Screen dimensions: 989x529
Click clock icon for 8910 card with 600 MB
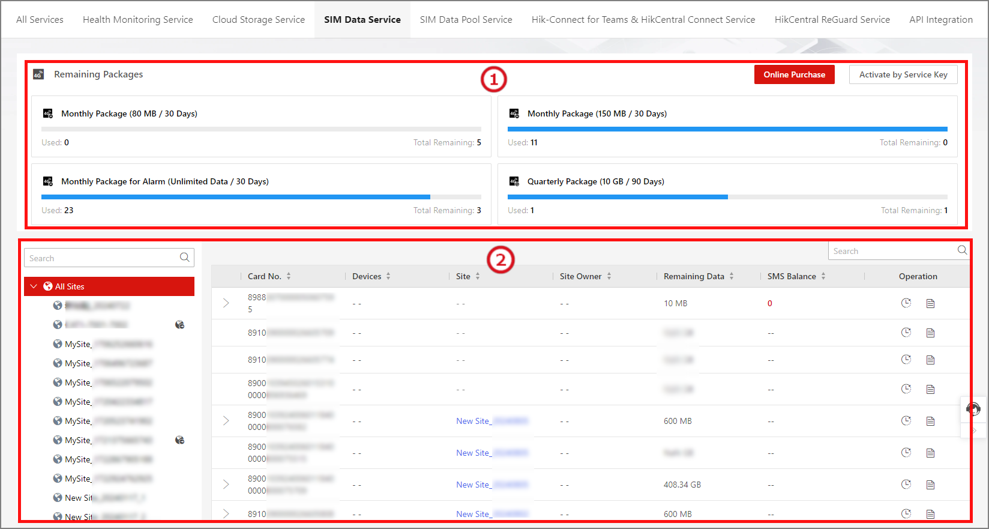point(906,513)
